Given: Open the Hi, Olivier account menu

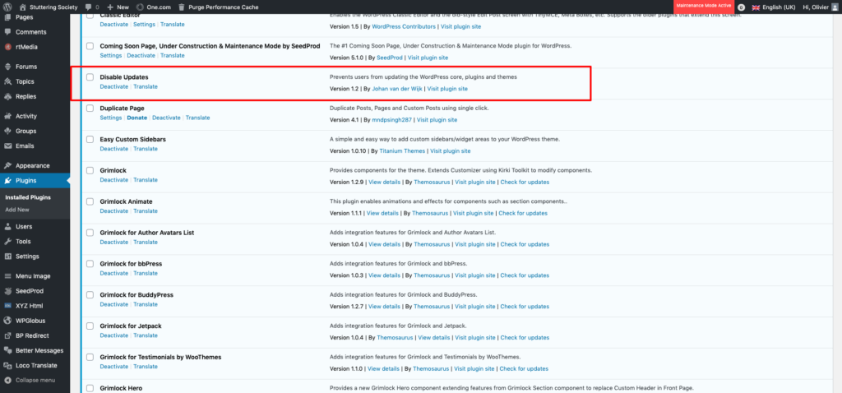Looking at the screenshot, I should (821, 7).
